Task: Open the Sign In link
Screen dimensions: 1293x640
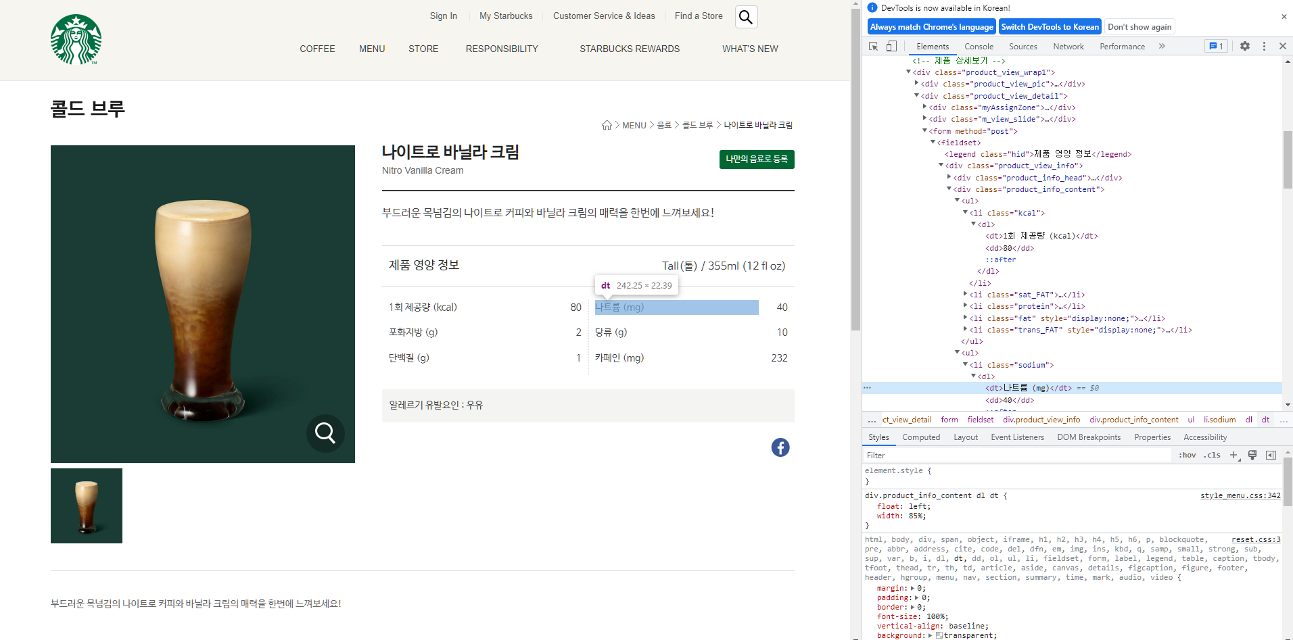Action: pos(443,16)
